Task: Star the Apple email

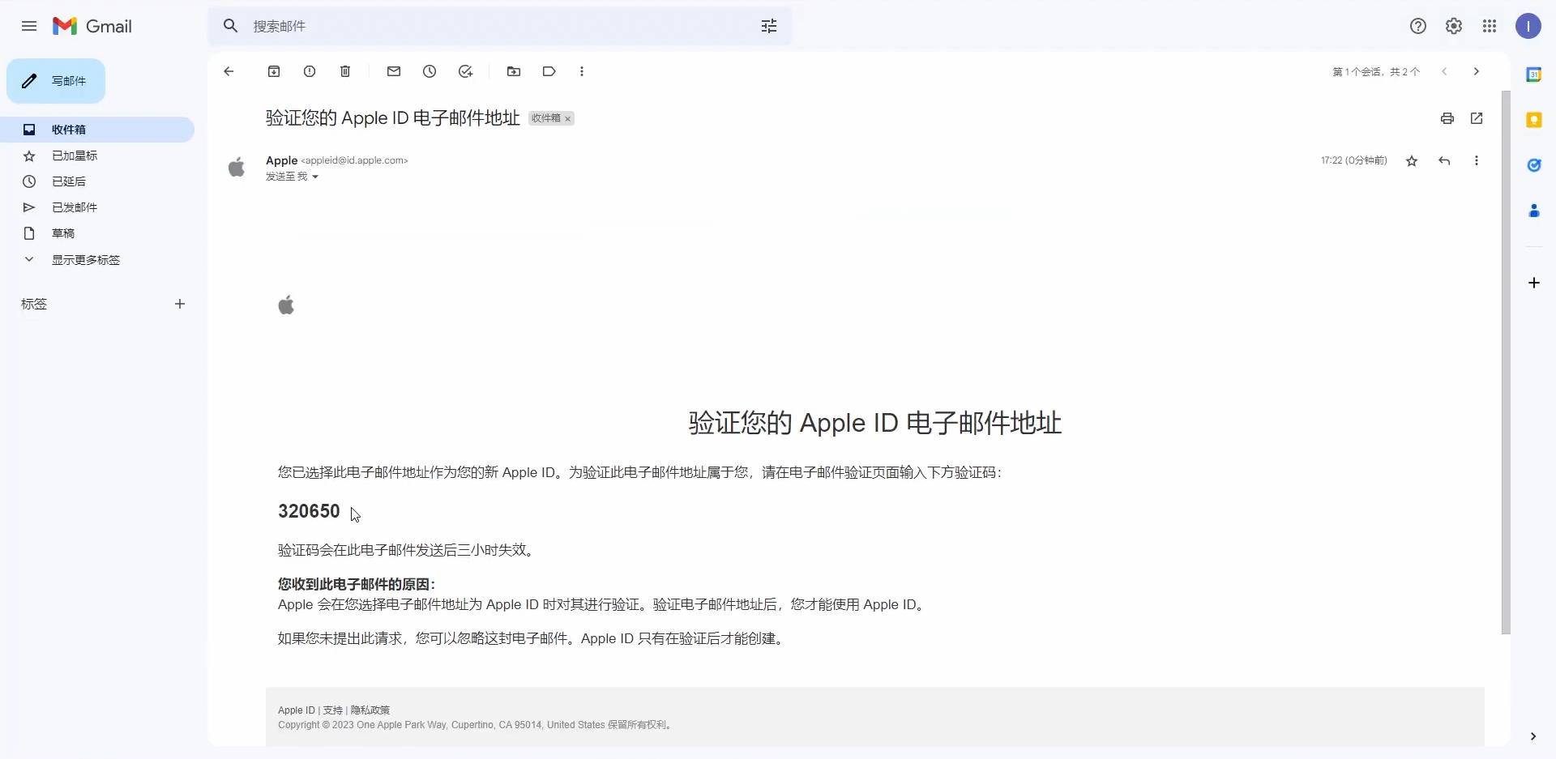Action: pyautogui.click(x=1412, y=160)
